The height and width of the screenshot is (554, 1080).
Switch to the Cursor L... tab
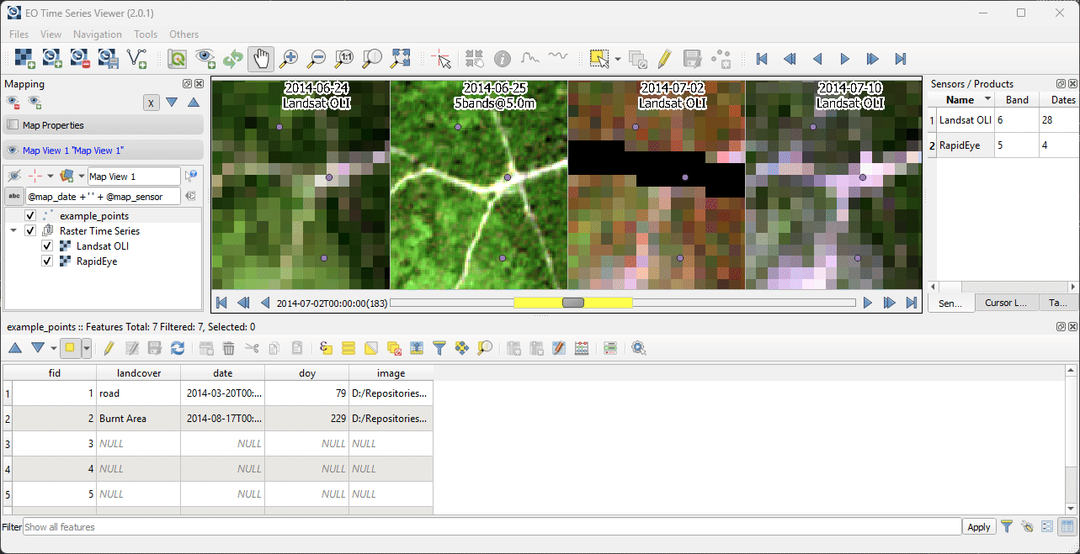[x=1006, y=303]
